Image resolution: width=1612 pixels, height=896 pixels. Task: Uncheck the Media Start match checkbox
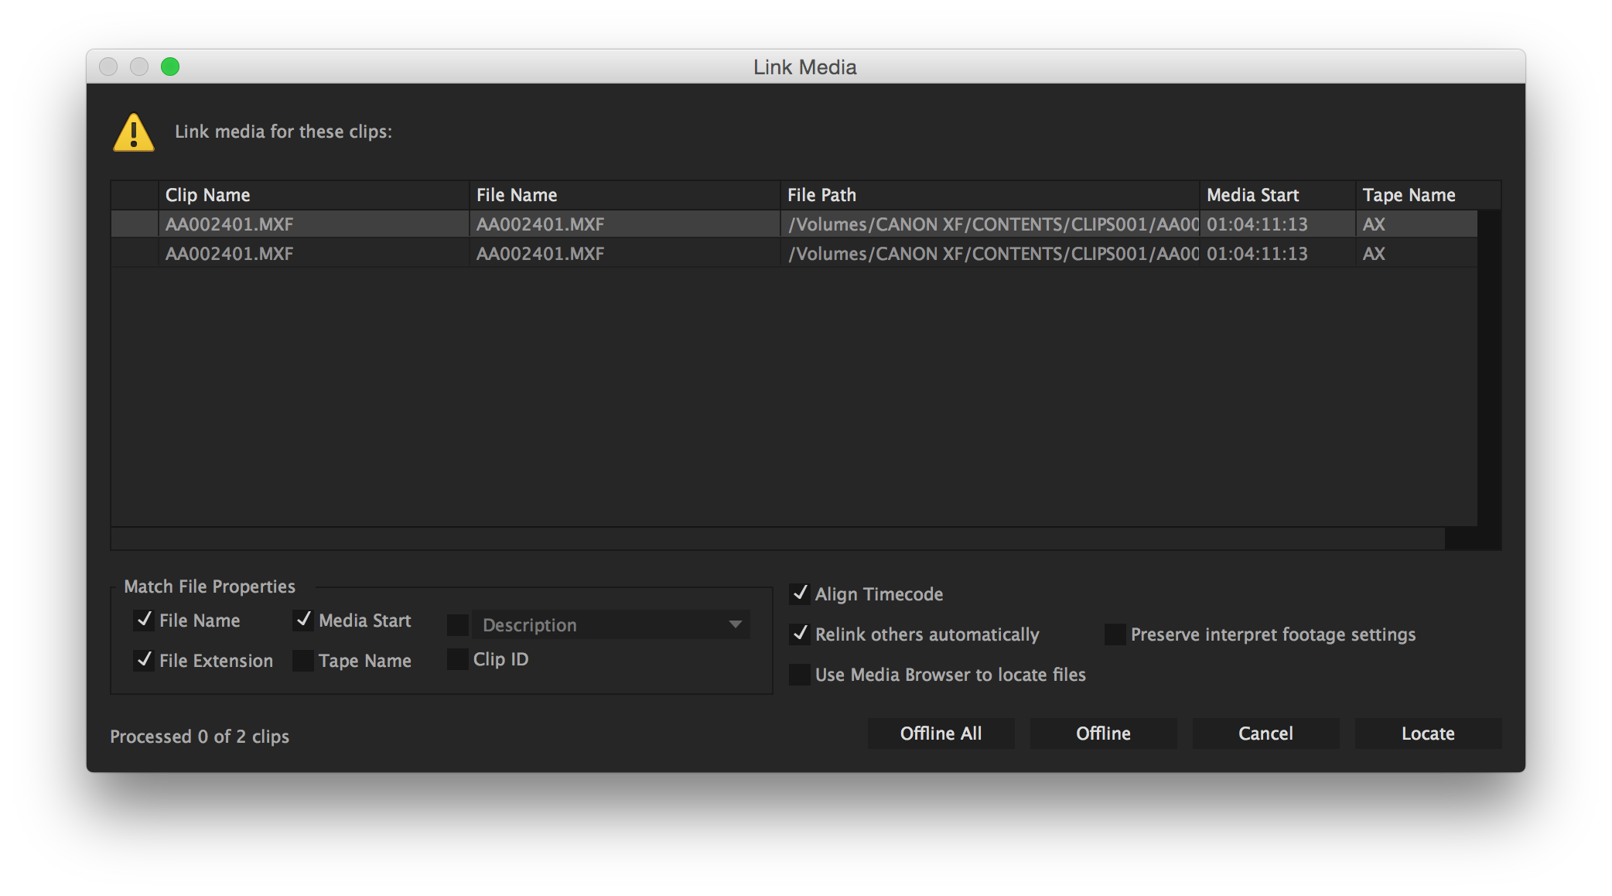(303, 621)
